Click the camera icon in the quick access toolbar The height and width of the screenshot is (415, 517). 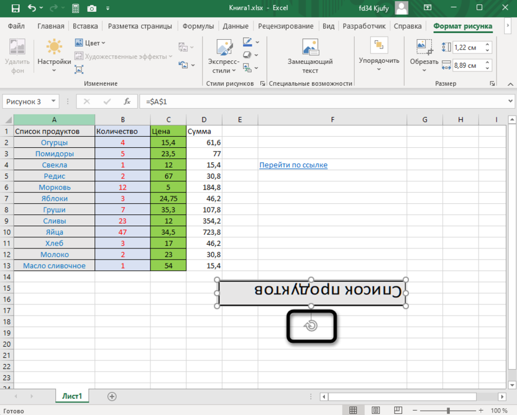(x=92, y=9)
